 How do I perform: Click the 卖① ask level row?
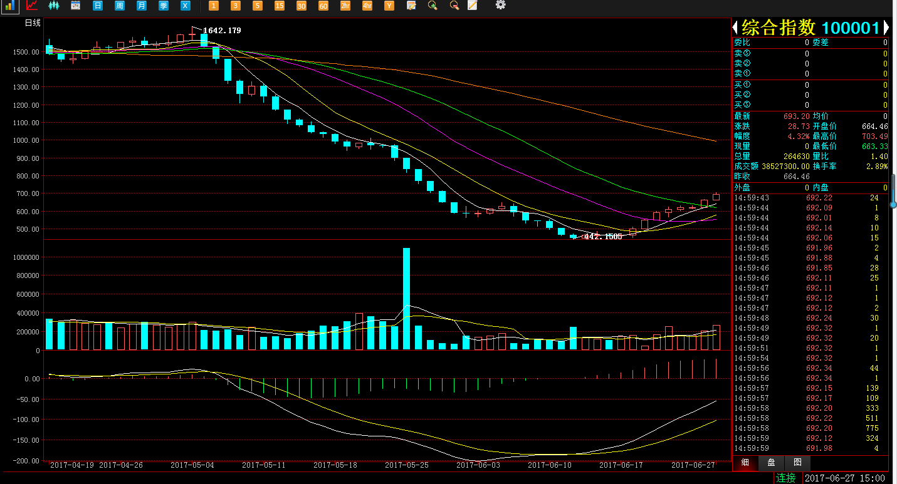(x=810, y=74)
